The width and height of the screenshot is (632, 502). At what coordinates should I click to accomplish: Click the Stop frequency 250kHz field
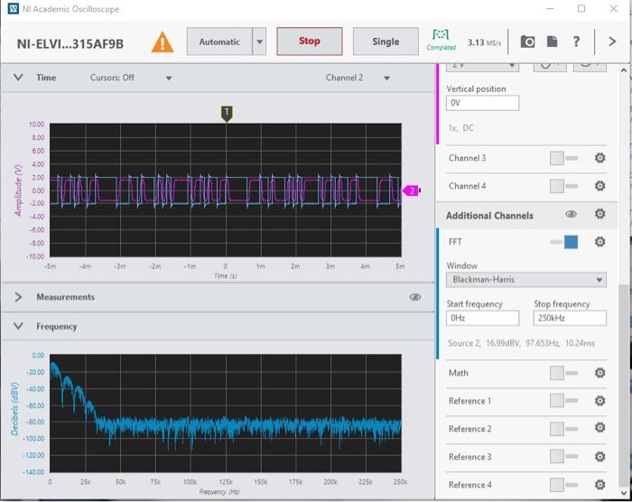click(570, 318)
